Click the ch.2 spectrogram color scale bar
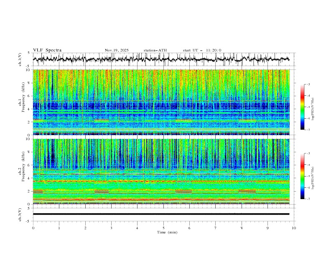The width and height of the screenshot is (331, 256). tap(303, 176)
